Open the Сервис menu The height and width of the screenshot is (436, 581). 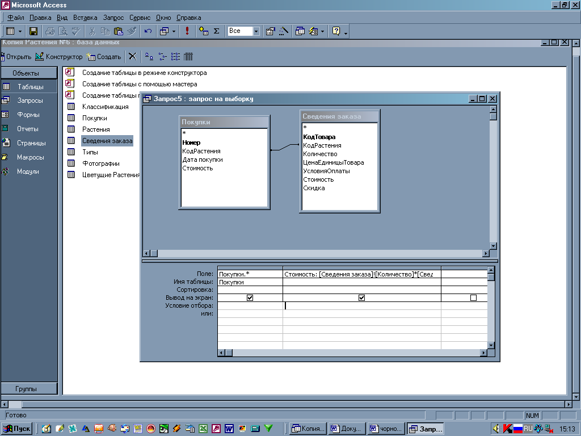pos(140,18)
